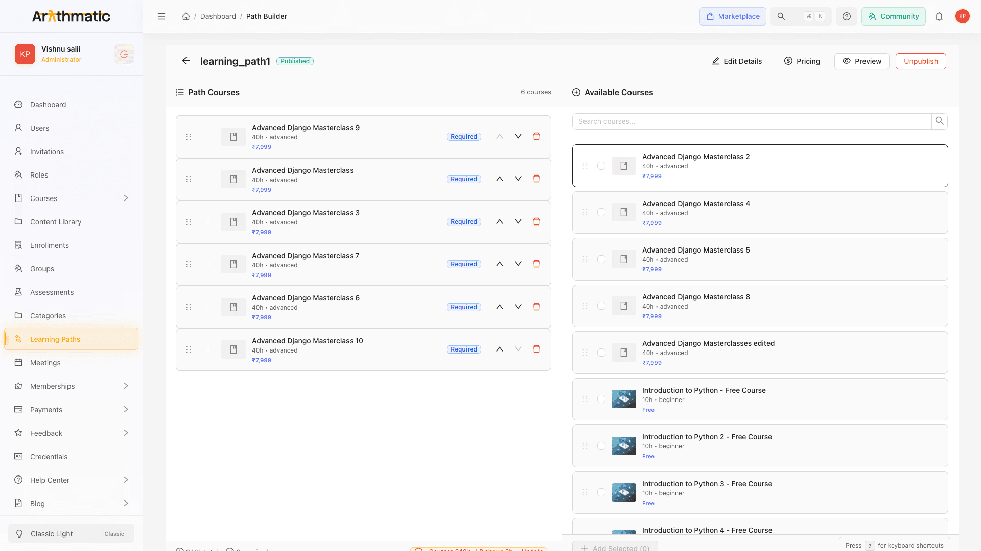This screenshot has height=551, width=981.
Task: Click Edit Details
Action: (737, 61)
